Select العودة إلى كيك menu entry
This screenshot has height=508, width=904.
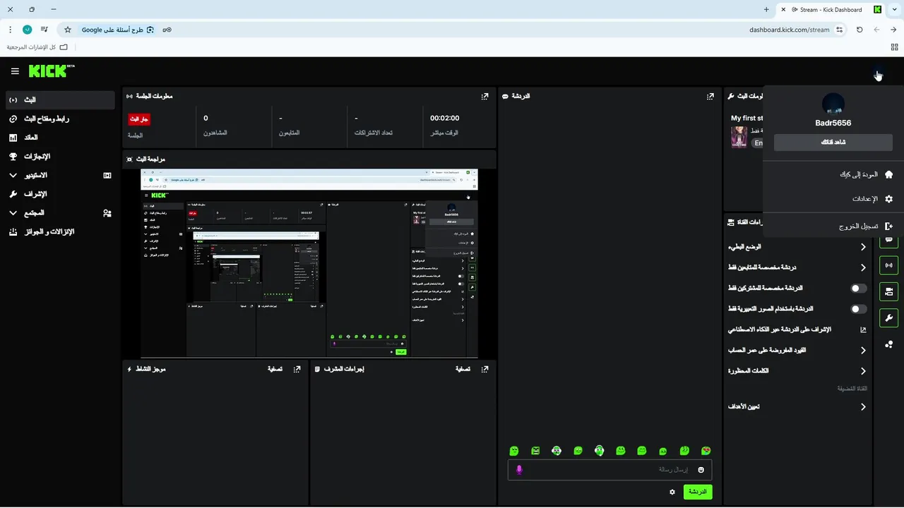tap(833, 174)
